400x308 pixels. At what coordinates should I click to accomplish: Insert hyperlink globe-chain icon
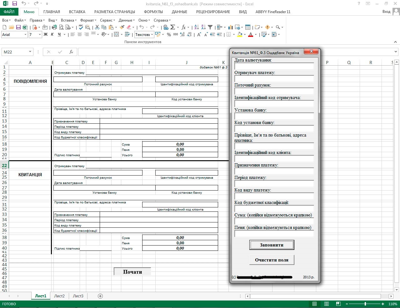(166, 27)
